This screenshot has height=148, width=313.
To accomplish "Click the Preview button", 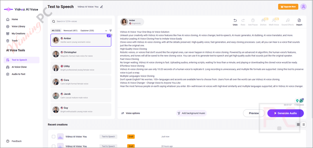I will (254, 113).
